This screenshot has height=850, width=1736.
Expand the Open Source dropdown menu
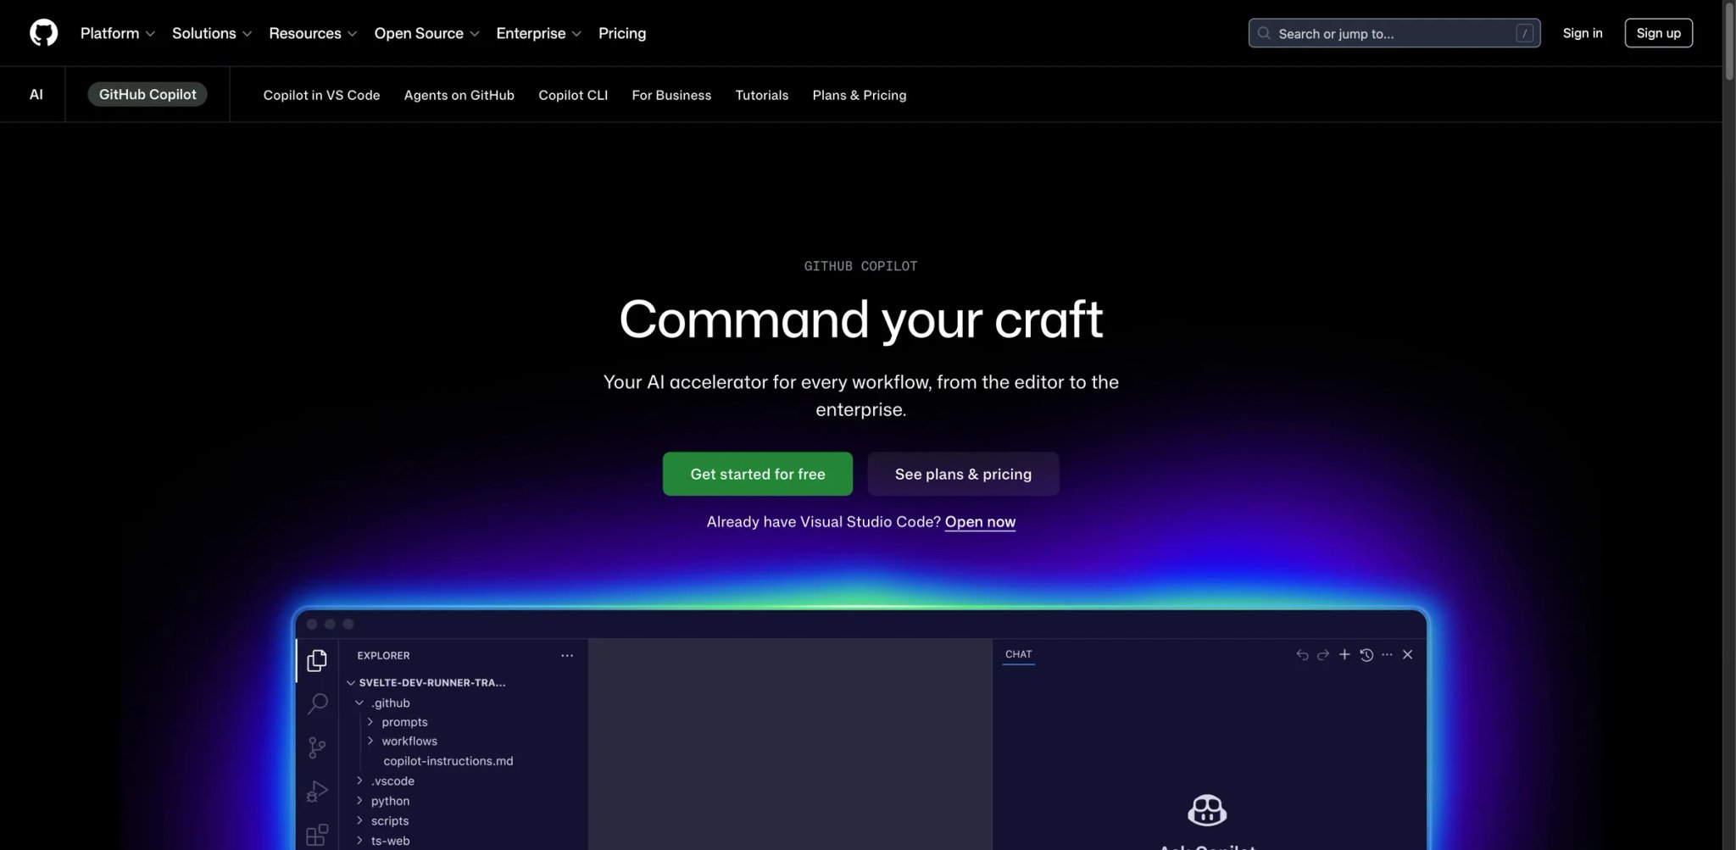[427, 33]
